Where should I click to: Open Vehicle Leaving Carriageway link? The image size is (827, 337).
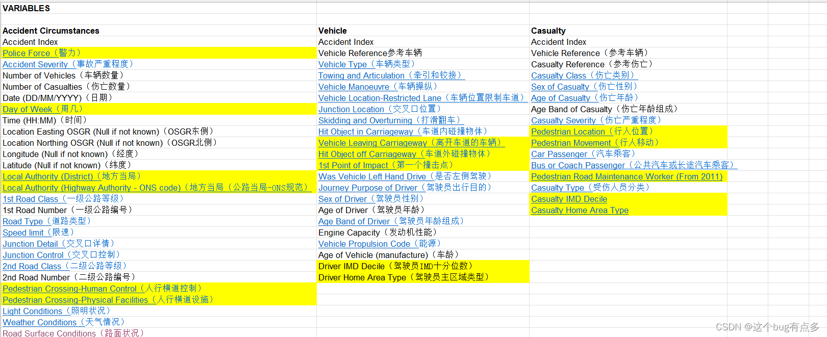(412, 143)
